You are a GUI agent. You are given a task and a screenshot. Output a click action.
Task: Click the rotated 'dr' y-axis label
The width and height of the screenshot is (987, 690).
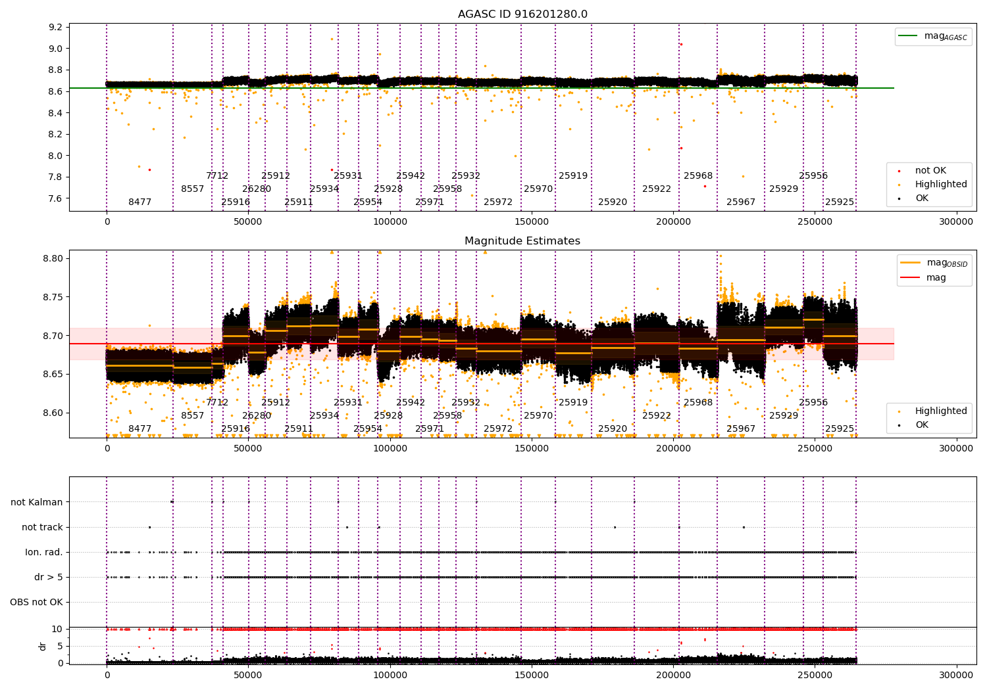click(43, 646)
